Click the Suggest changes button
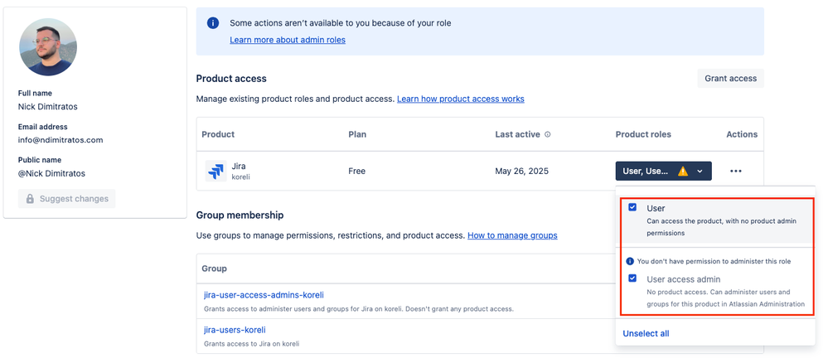This screenshot has width=828, height=363. coord(67,199)
